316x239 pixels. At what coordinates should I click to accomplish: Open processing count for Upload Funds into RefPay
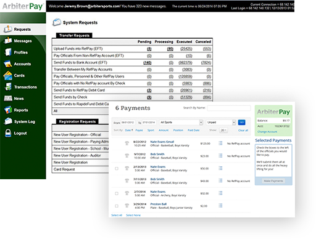[170, 49]
